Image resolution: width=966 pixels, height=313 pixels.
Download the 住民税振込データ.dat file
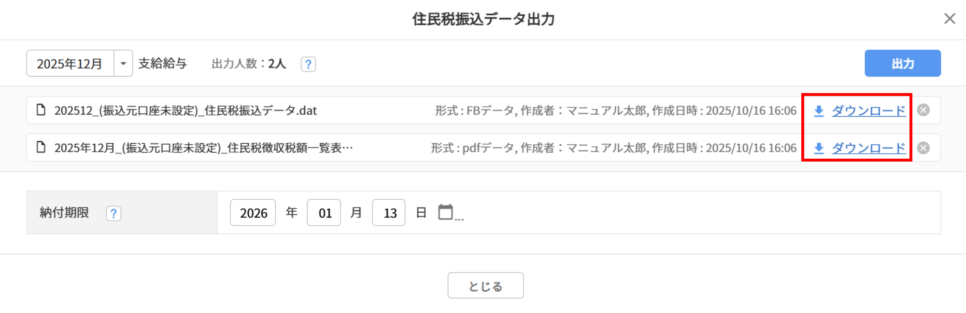pos(868,111)
